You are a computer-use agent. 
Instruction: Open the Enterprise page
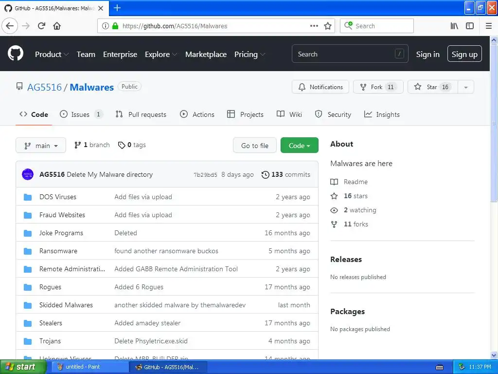[x=120, y=55]
